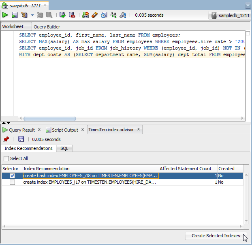This screenshot has height=245, width=252.
Task: Sort by Affected Statement Count column header
Action: pyautogui.click(x=188, y=169)
